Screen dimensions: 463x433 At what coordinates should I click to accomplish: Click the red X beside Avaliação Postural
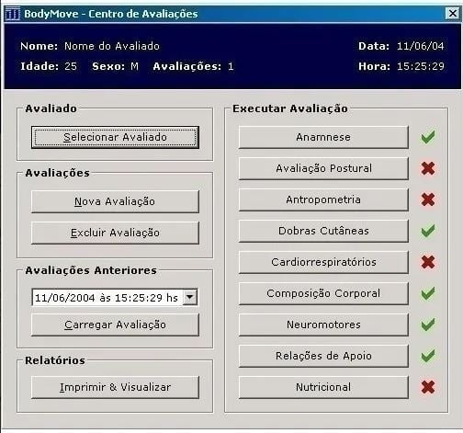point(428,168)
